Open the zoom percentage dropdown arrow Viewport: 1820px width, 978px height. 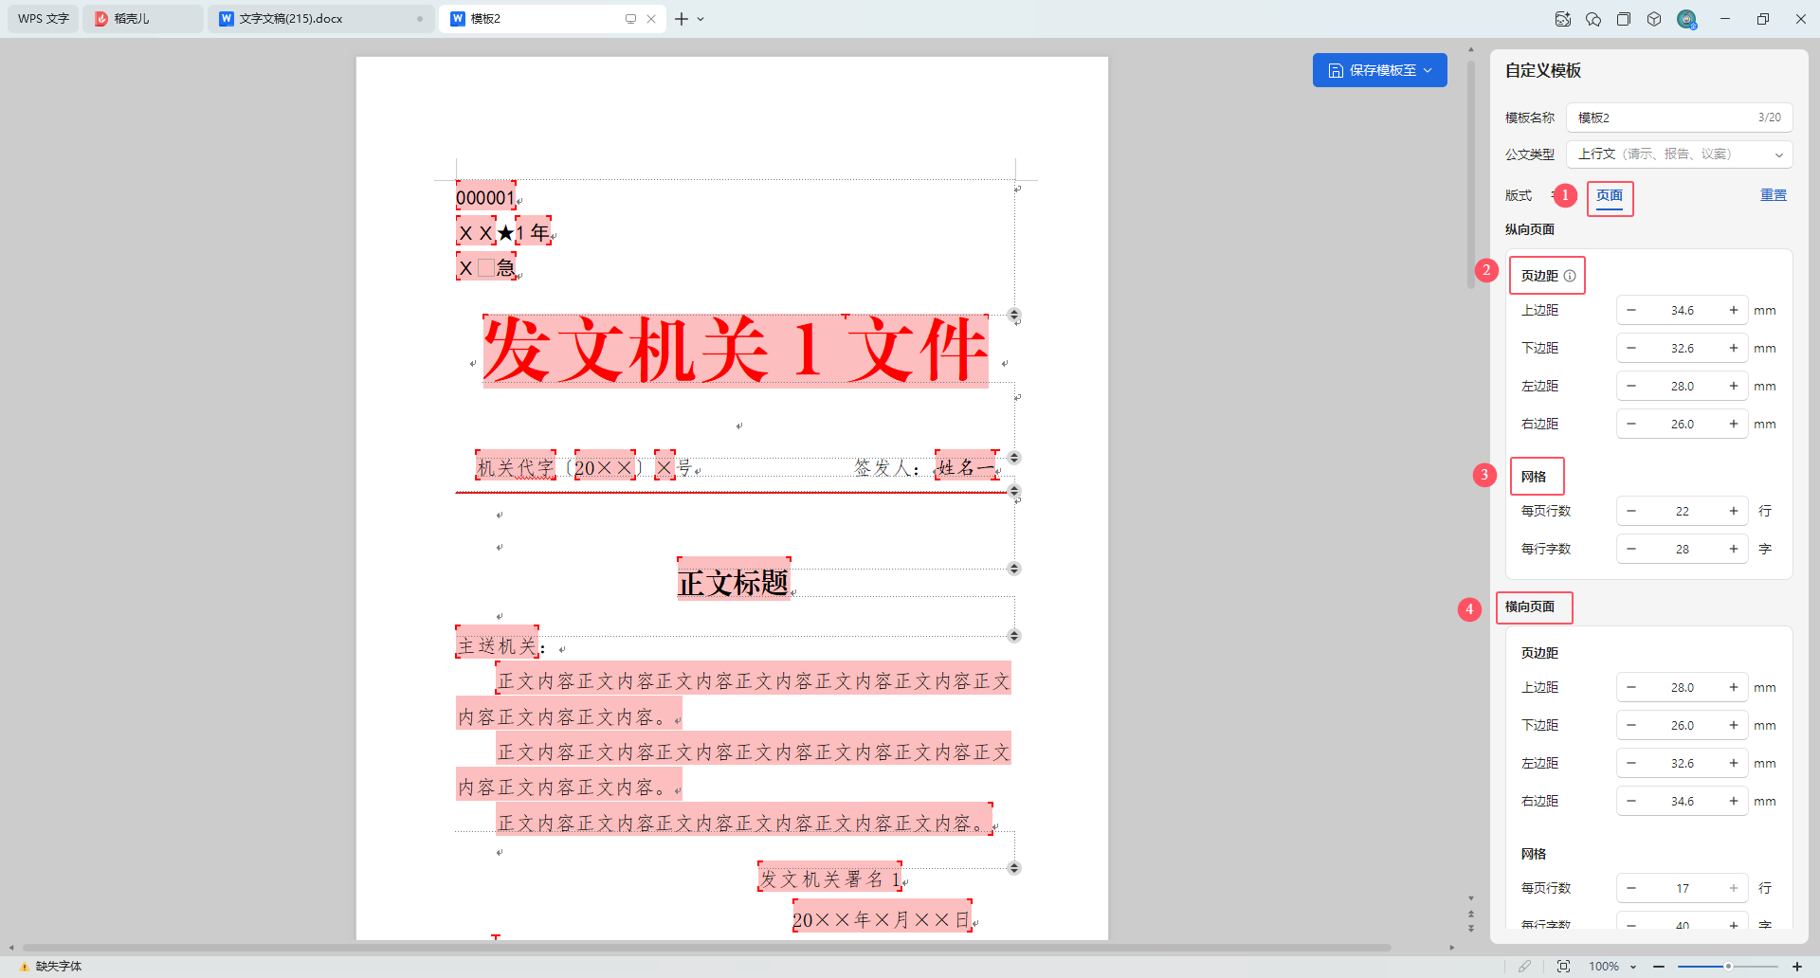(x=1633, y=967)
